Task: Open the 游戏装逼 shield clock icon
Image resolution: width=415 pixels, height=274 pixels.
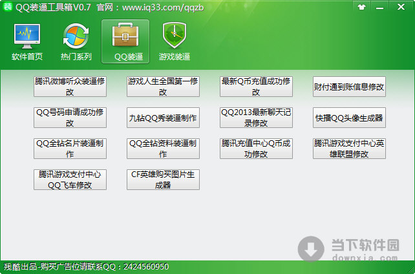Action: point(175,35)
